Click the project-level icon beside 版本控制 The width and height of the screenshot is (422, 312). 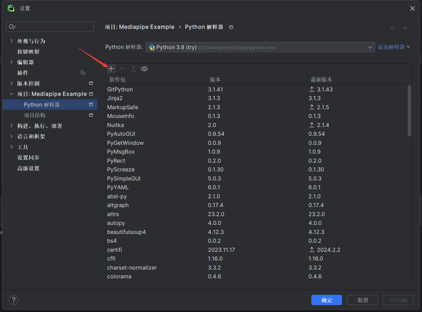[x=91, y=83]
